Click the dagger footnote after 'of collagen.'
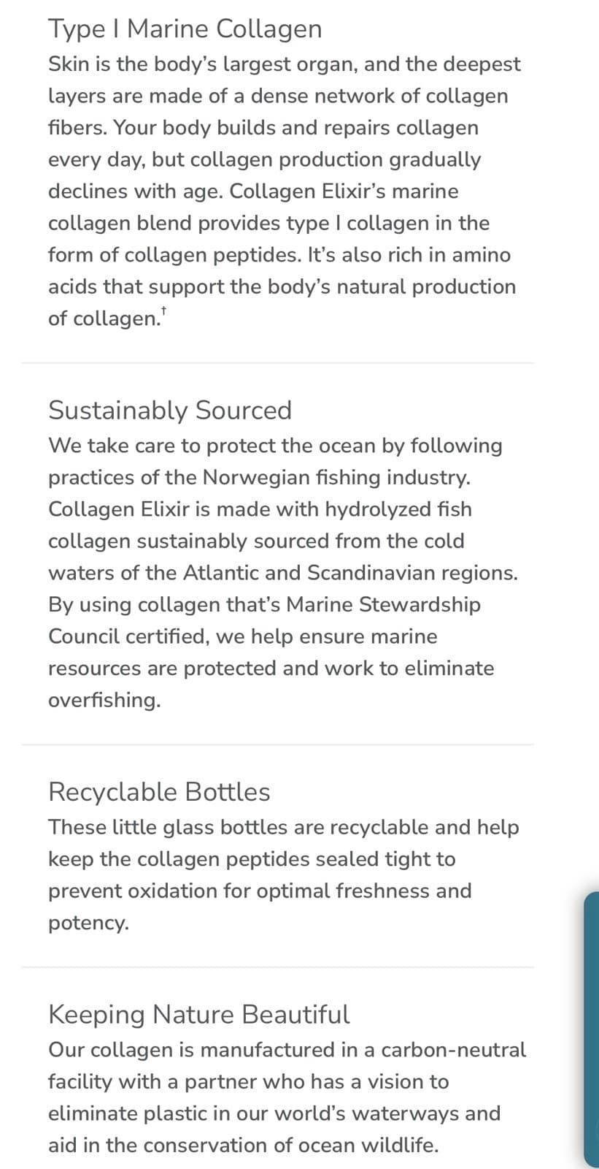The width and height of the screenshot is (599, 1169). coord(164,311)
